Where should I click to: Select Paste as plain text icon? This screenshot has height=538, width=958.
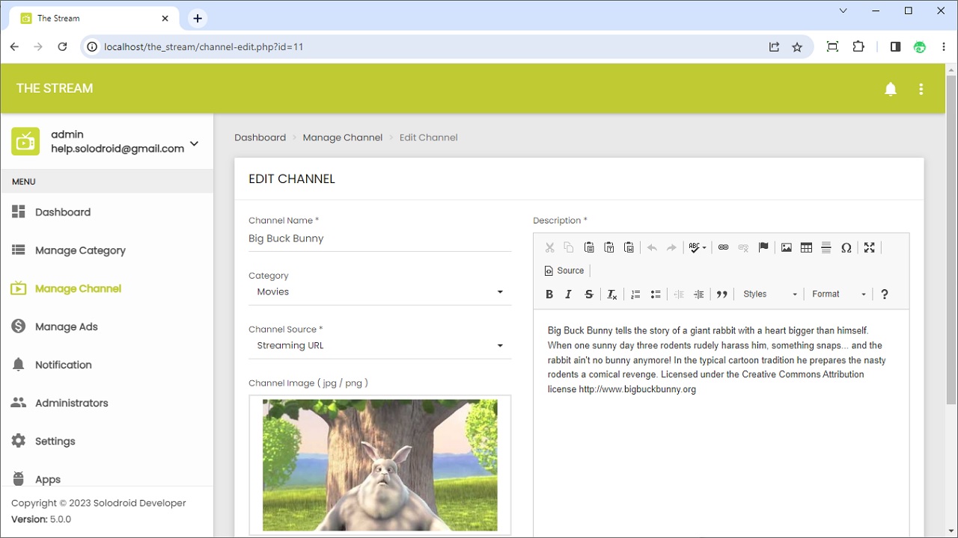pyautogui.click(x=609, y=248)
